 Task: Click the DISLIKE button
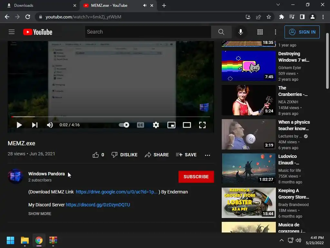[x=124, y=155]
